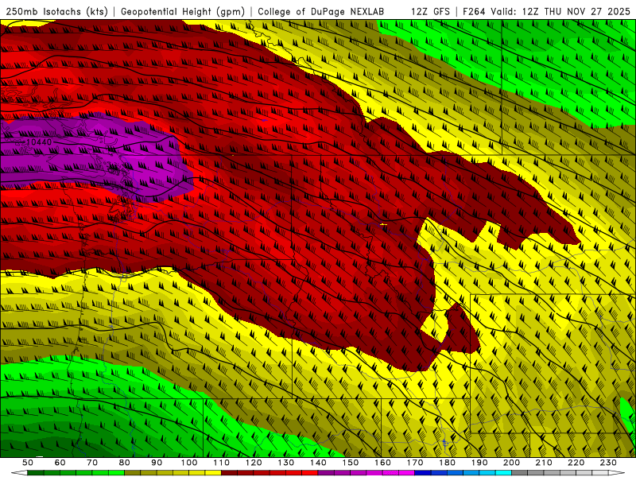Click the '10440' height contour label
Image resolution: width=636 pixels, height=477 pixels.
click(39, 142)
